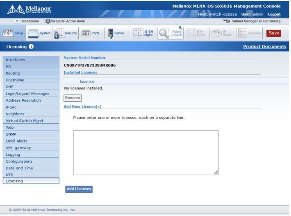
Task: Go to Virtual Switch Mgmt page
Action: point(31,121)
